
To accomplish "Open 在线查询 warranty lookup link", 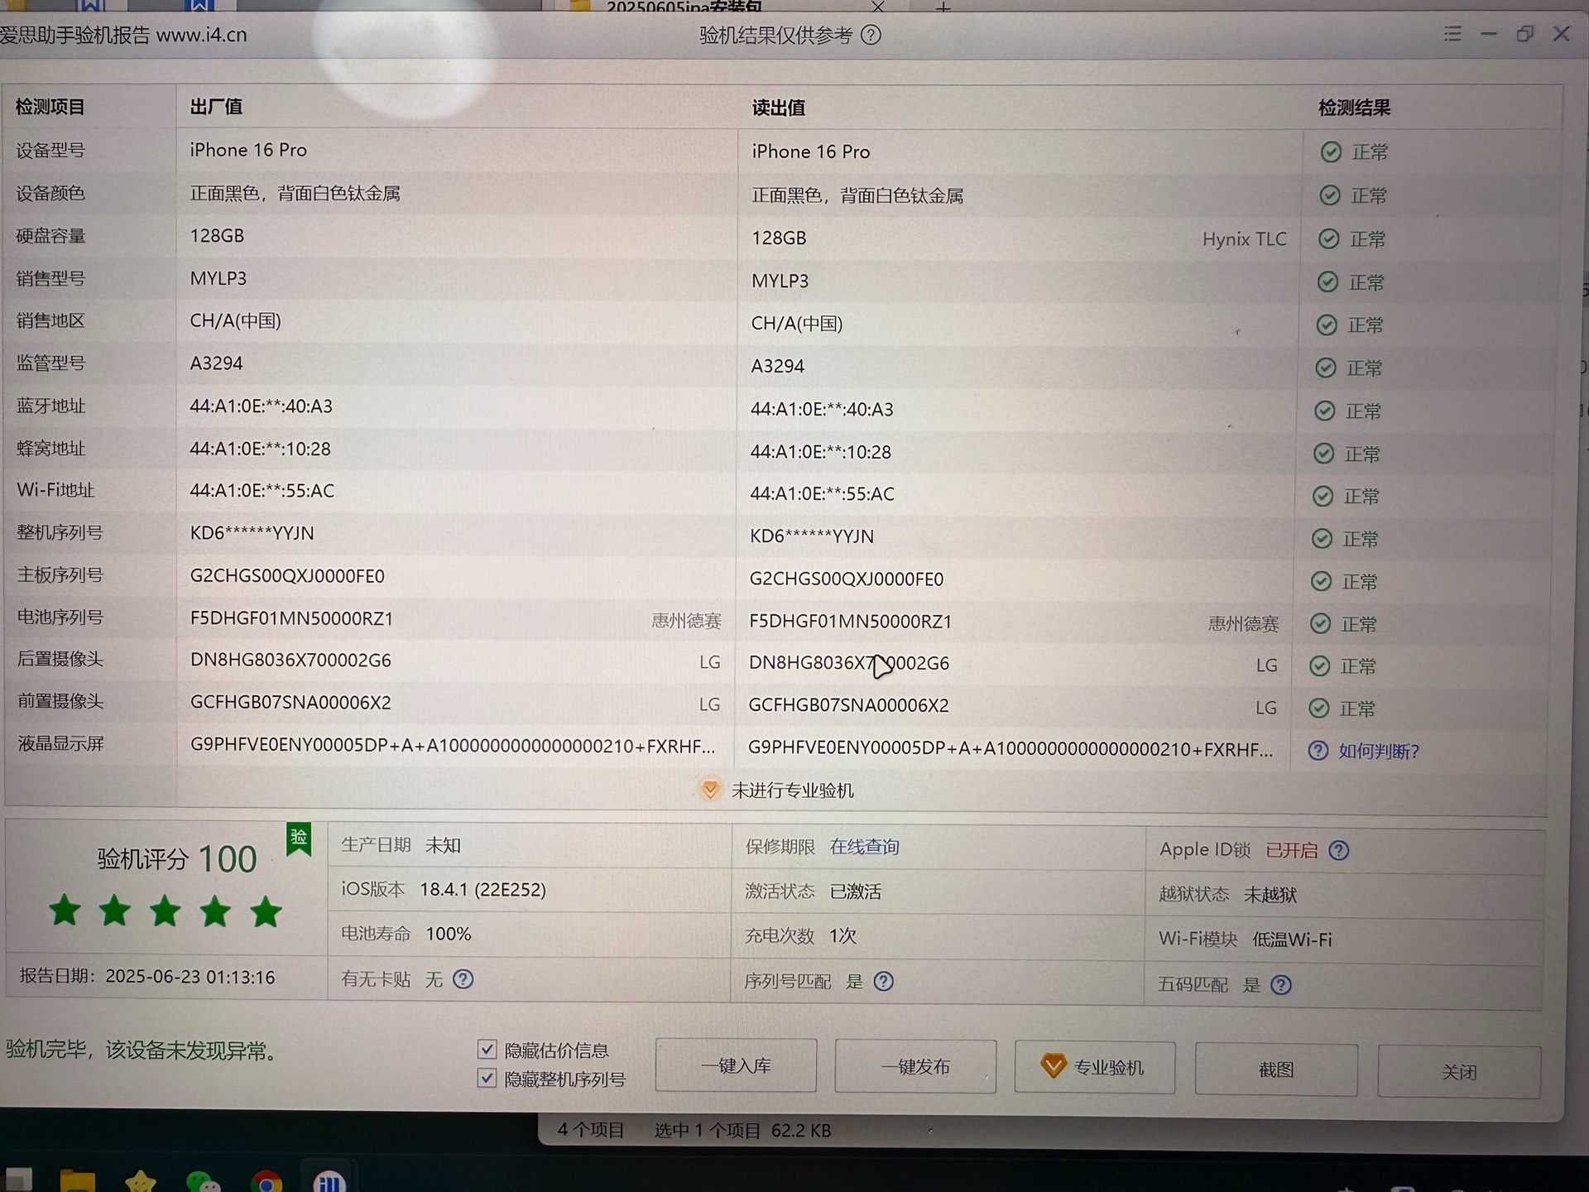I will (x=864, y=847).
